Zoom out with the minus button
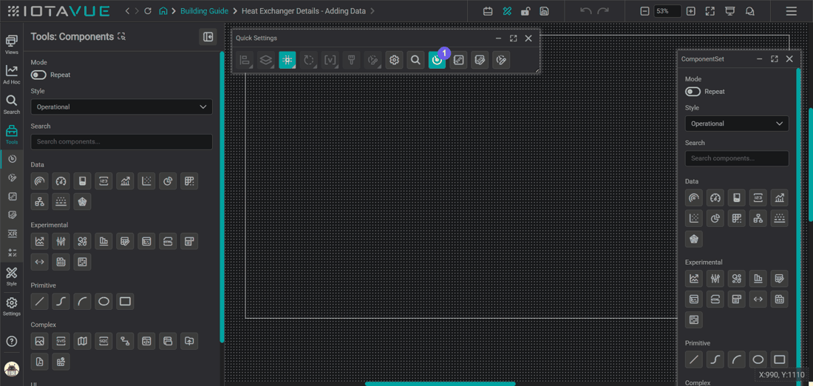Image resolution: width=813 pixels, height=386 pixels. pyautogui.click(x=644, y=11)
